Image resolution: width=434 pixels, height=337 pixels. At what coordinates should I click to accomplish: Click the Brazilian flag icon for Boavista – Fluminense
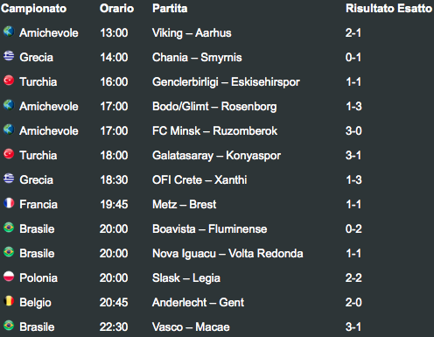click(9, 228)
